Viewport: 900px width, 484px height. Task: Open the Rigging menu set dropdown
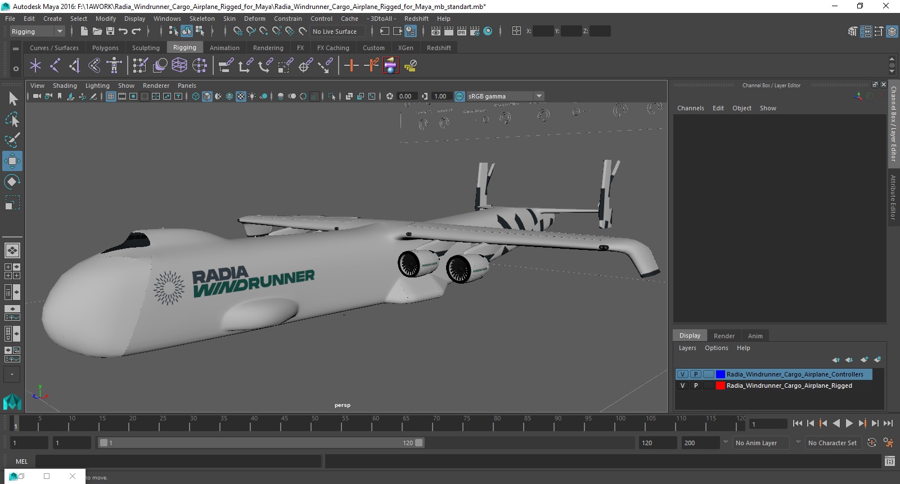click(37, 32)
